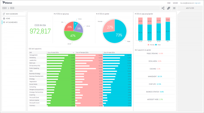Open the hamburger menu icon

(174, 8)
